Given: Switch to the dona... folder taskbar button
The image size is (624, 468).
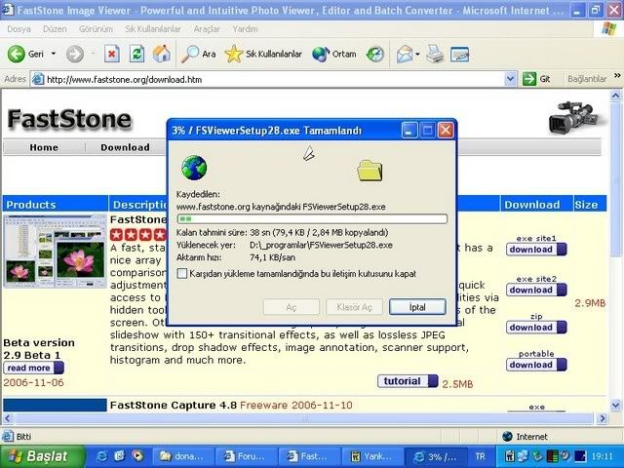Looking at the screenshot, I should tap(183, 456).
